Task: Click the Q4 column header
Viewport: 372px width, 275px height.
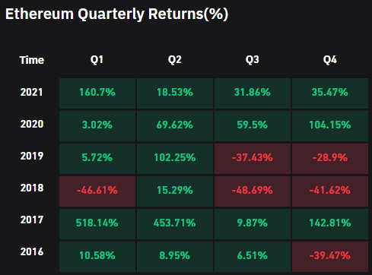Action: coord(330,60)
